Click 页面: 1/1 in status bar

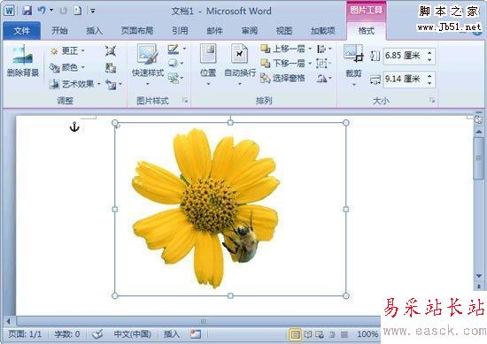tap(25, 334)
